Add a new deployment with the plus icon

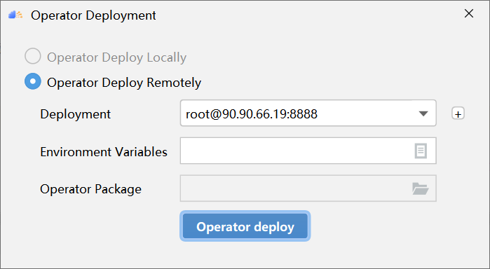pos(458,113)
